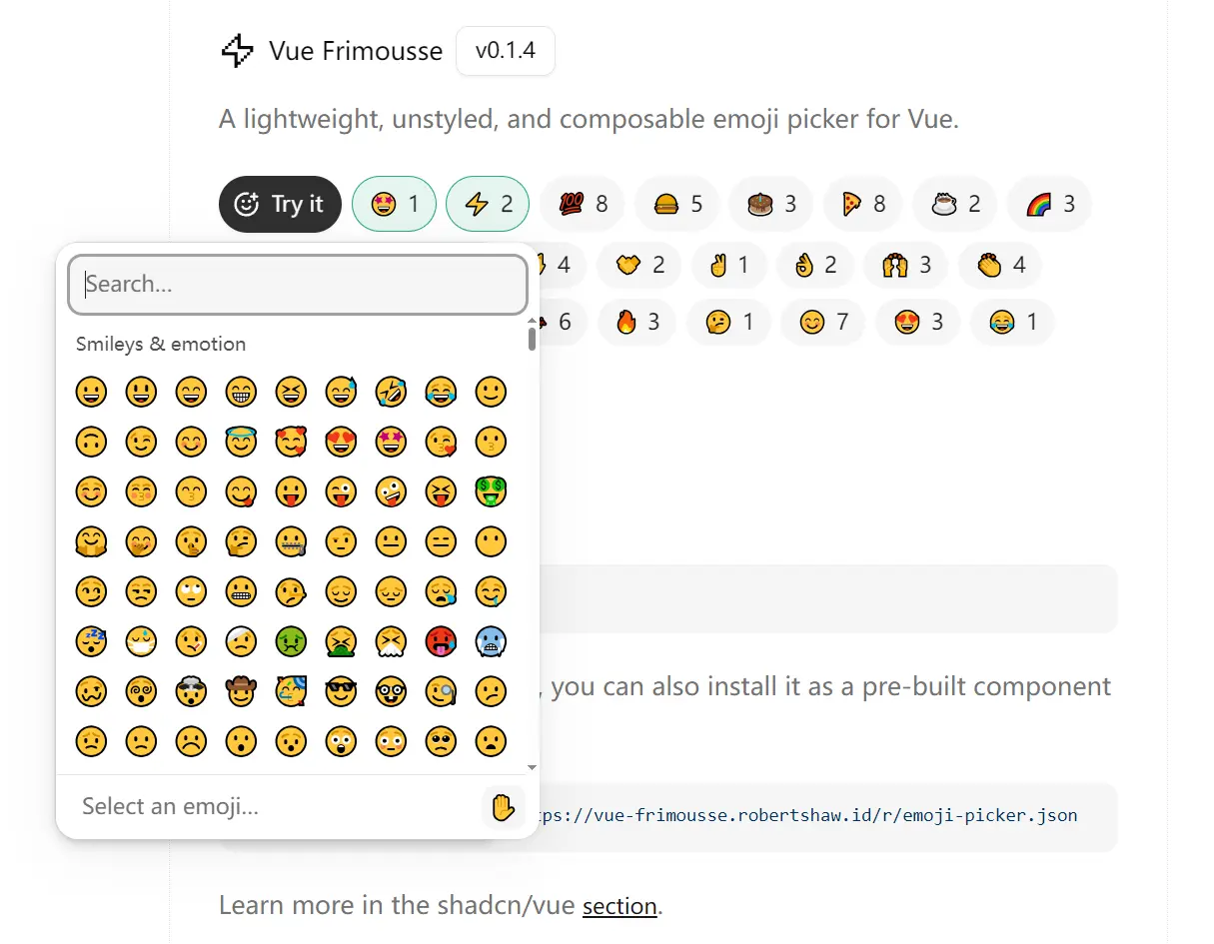1214x944 pixels.
Task: Click the money-mouth face emoji
Action: [491, 491]
